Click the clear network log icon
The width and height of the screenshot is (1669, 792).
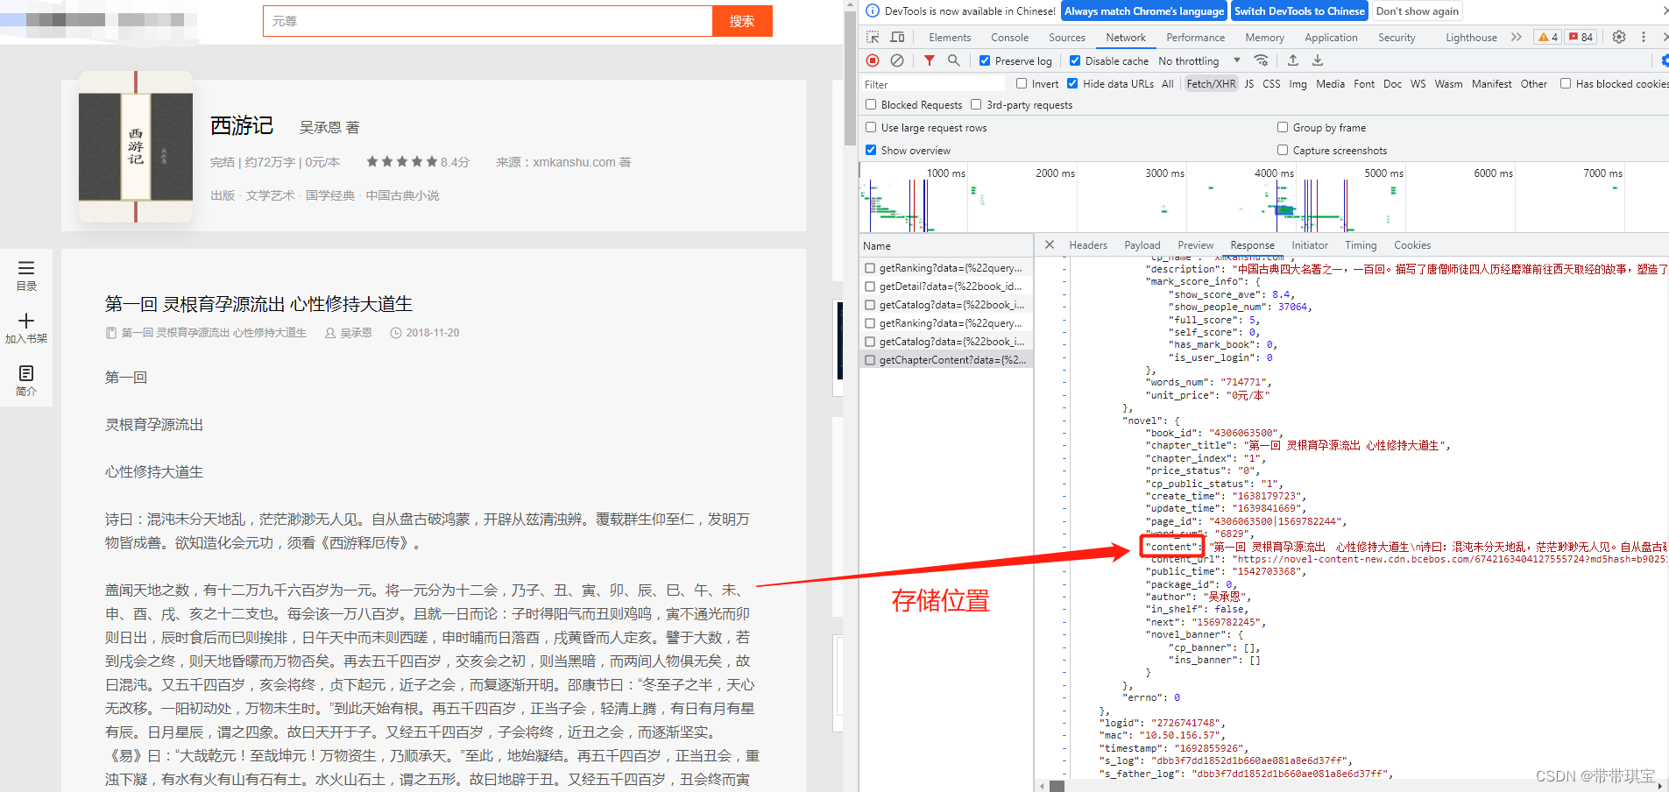click(x=897, y=60)
